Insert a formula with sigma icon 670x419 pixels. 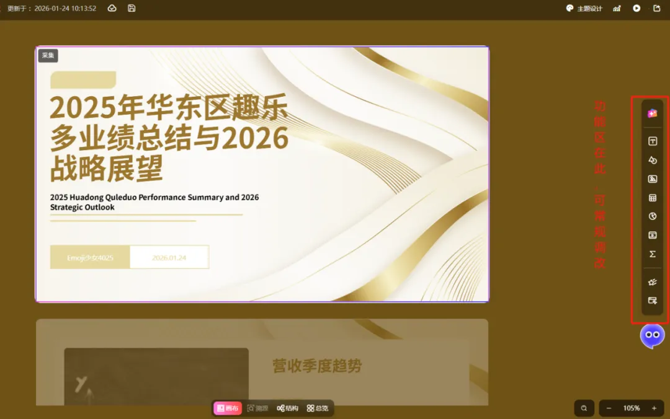click(653, 254)
